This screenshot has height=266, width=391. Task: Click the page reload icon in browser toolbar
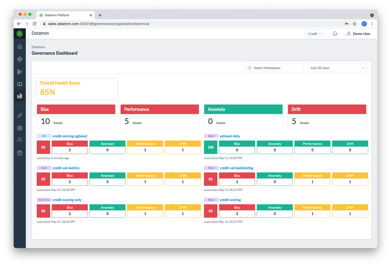point(34,23)
